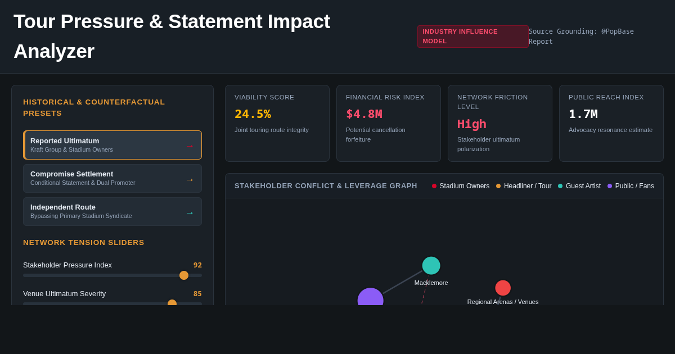Screen dimensions: 675x354
Task: Adjust the Venue Ultimatum Severity slider
Action: coord(112,303)
